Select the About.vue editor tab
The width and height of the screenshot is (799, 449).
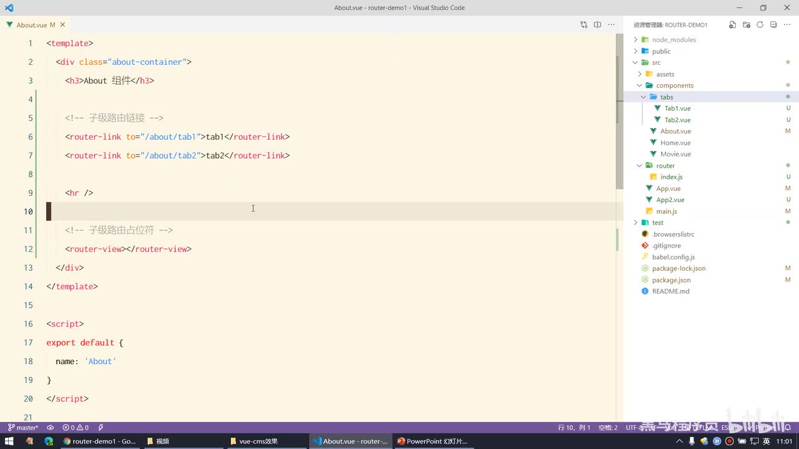[x=36, y=25]
